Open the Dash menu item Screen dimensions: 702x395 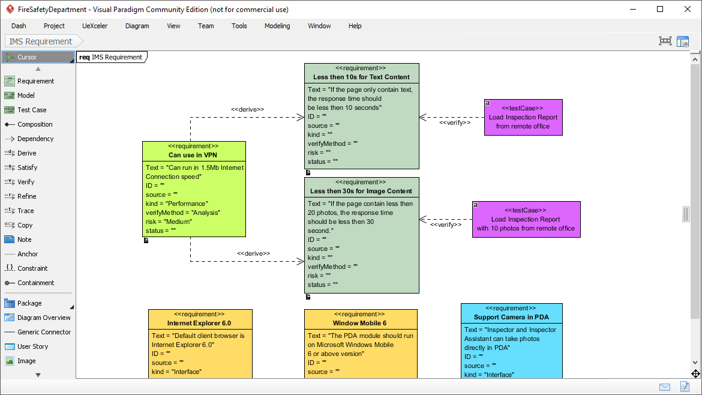click(19, 26)
